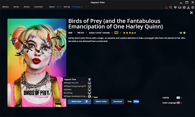
Task: Click the fullscreen arrows icon in title bar corner
Action: pos(2,2)
